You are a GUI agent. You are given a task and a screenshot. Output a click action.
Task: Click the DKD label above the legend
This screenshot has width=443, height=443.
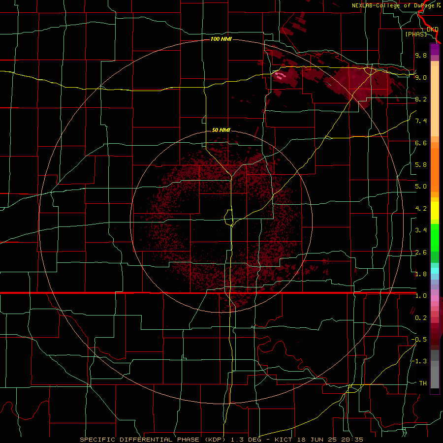click(x=432, y=30)
